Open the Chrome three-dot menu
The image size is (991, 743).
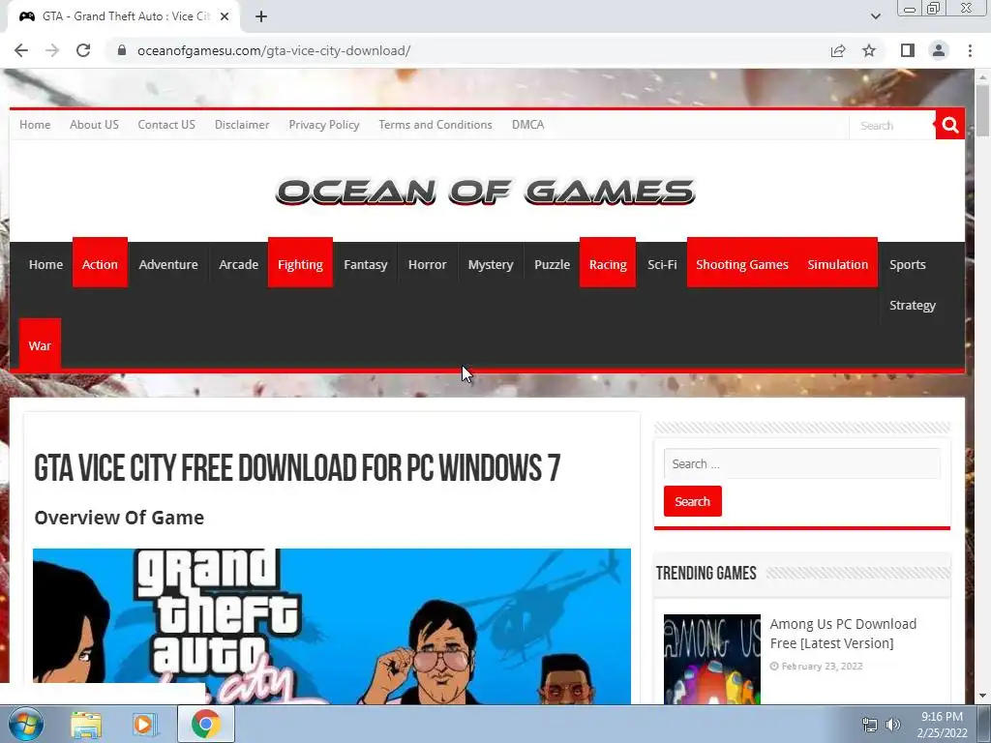click(970, 50)
